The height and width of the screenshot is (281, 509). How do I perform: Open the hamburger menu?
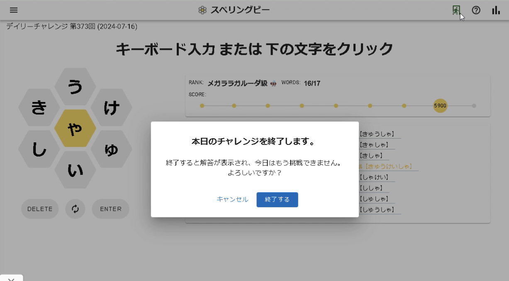coord(14,10)
